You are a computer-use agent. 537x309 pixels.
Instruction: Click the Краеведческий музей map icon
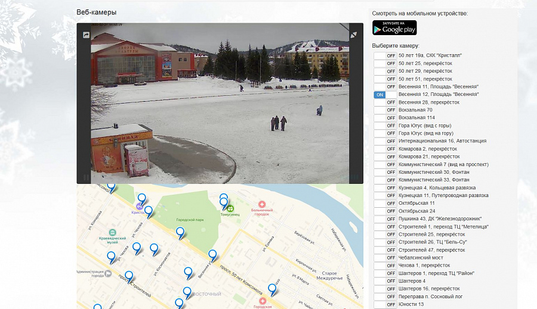coord(112,232)
